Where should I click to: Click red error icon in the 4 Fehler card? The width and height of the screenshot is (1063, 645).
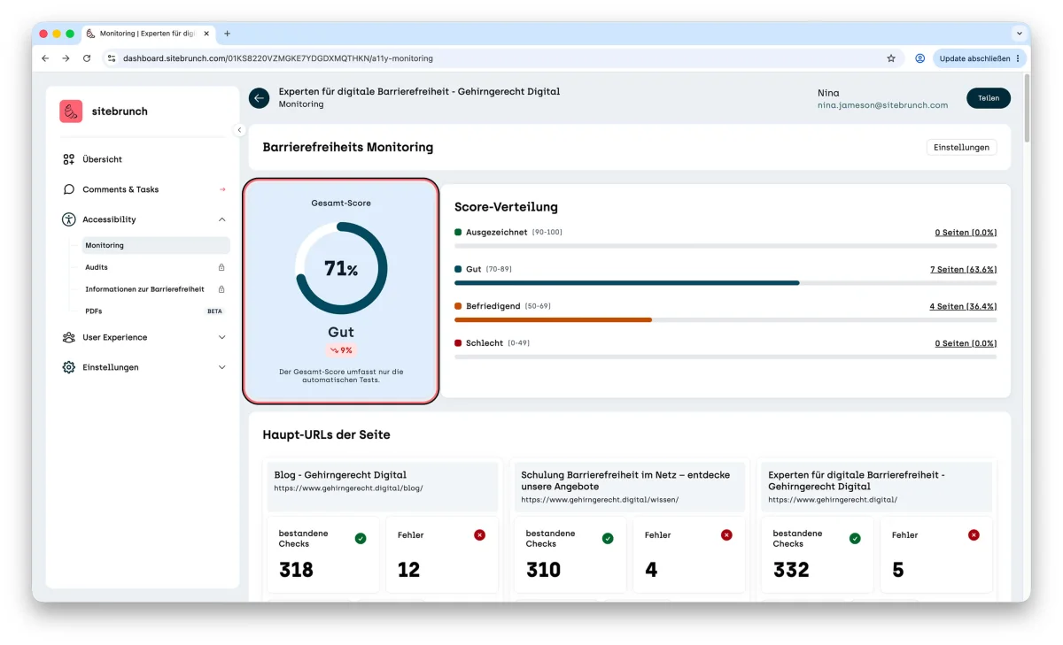[726, 534]
